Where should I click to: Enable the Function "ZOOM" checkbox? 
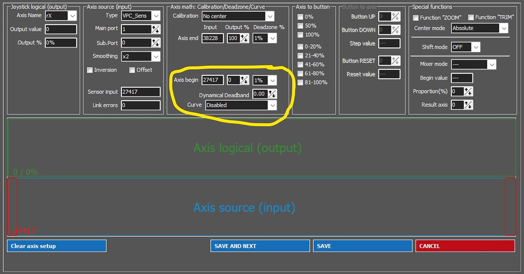(x=415, y=17)
